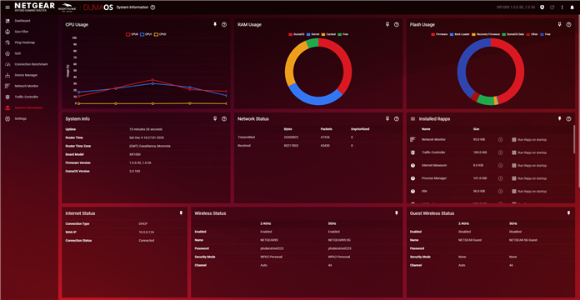Image resolution: width=580 pixels, height=300 pixels.
Task: Enable run on startup for Process Manager
Action: tap(514, 178)
